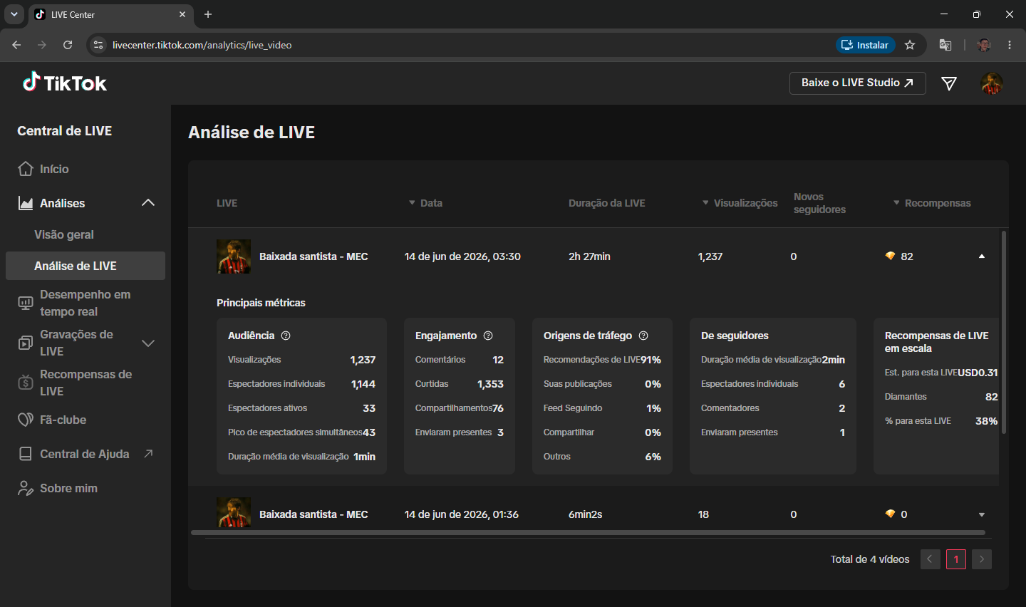Click Baixe o LIVE Studio button
This screenshot has height=607, width=1026.
pyautogui.click(x=858, y=83)
